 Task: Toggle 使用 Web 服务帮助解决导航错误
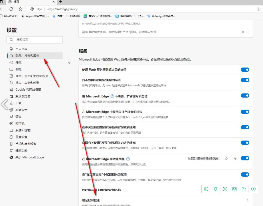(245, 70)
